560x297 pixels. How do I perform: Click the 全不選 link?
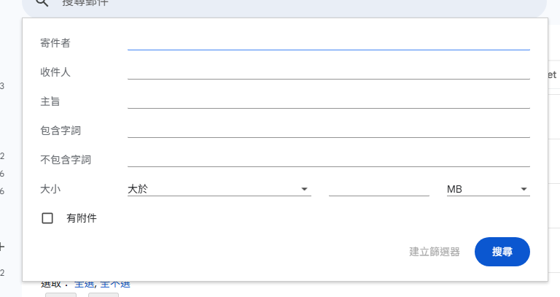(x=114, y=284)
